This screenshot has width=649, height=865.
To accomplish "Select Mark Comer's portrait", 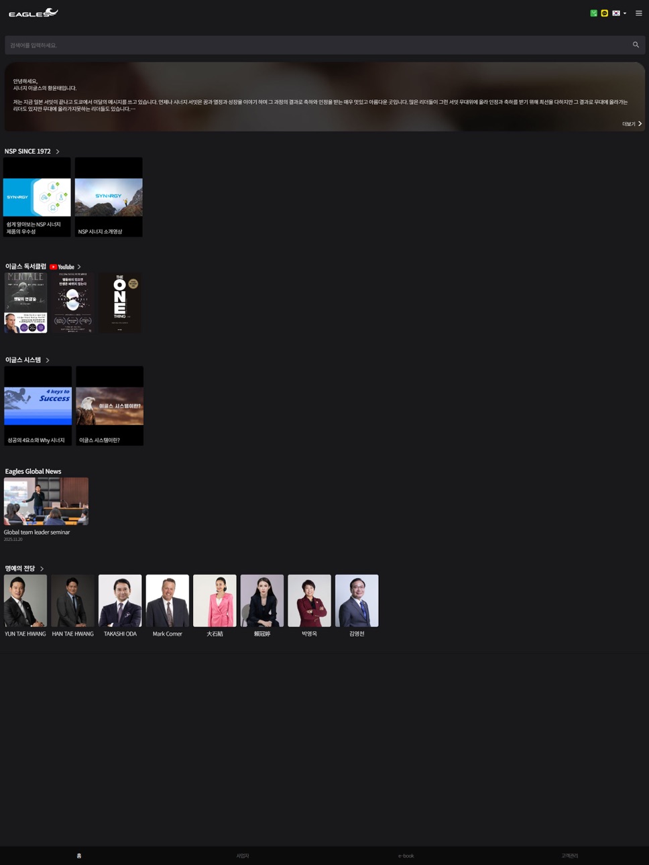I will (168, 601).
